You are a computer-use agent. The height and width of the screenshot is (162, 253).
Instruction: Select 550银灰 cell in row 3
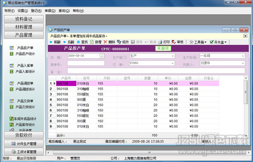[87, 94]
